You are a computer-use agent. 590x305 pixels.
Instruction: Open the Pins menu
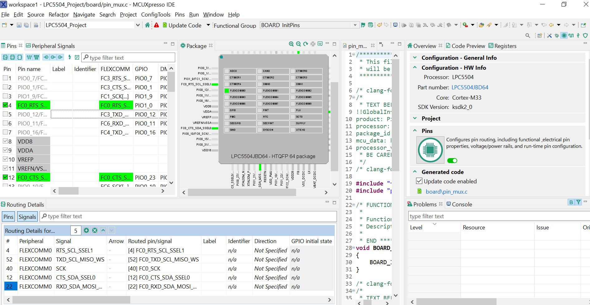(180, 15)
